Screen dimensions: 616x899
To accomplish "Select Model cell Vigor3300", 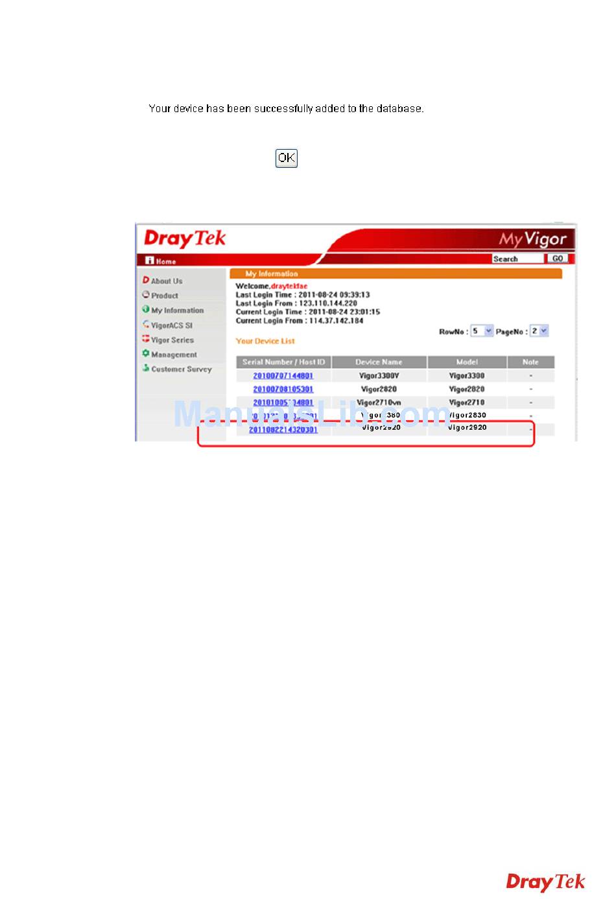I will tap(467, 376).
